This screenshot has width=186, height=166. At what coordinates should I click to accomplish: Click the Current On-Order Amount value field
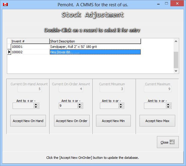coord(71,89)
